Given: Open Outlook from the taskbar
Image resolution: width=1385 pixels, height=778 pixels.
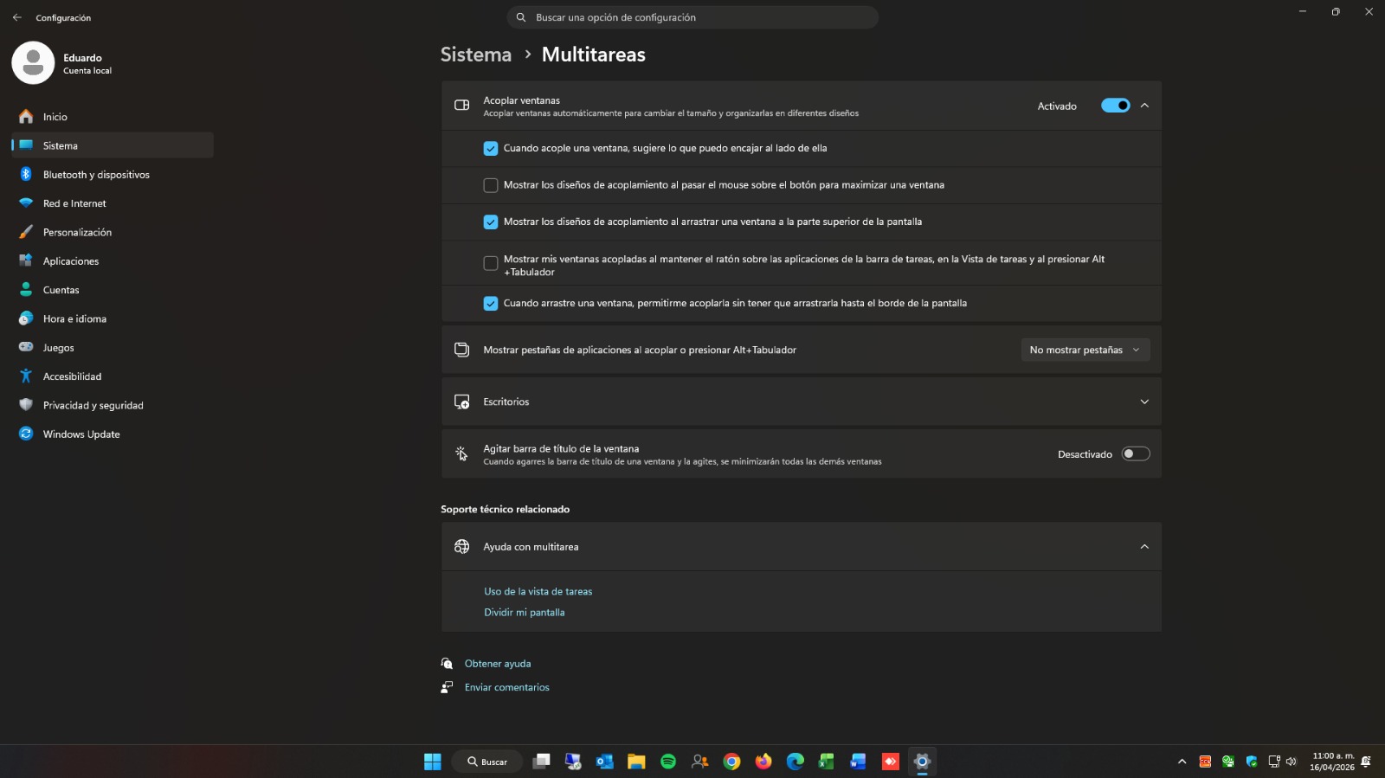Looking at the screenshot, I should 605,762.
